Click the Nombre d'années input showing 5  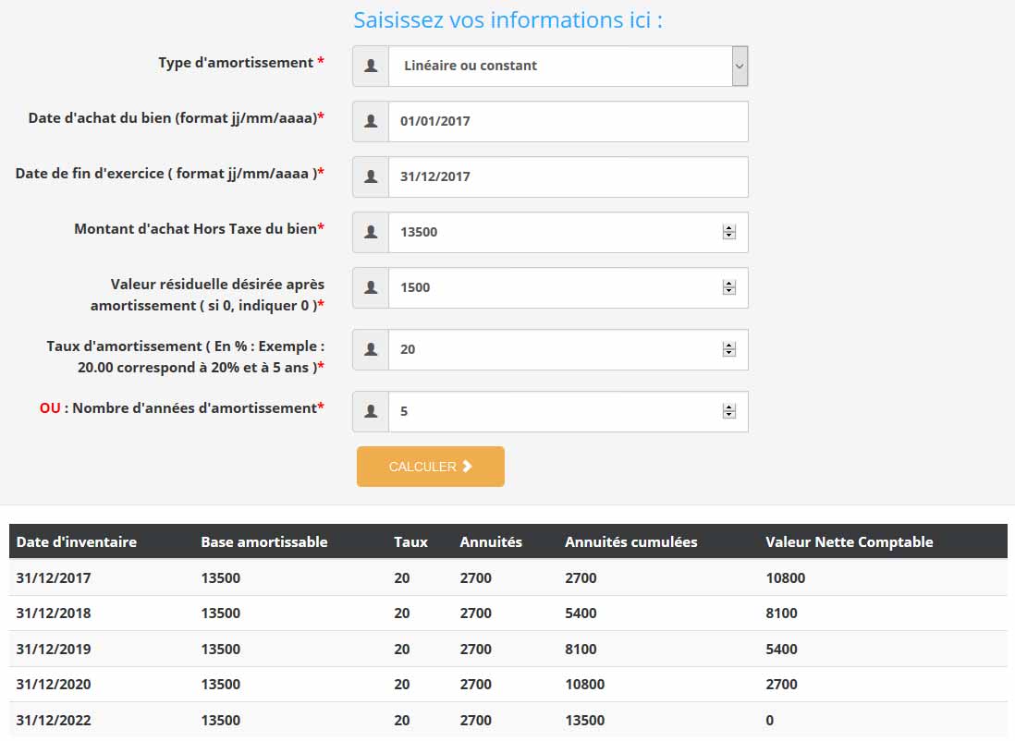pos(569,411)
